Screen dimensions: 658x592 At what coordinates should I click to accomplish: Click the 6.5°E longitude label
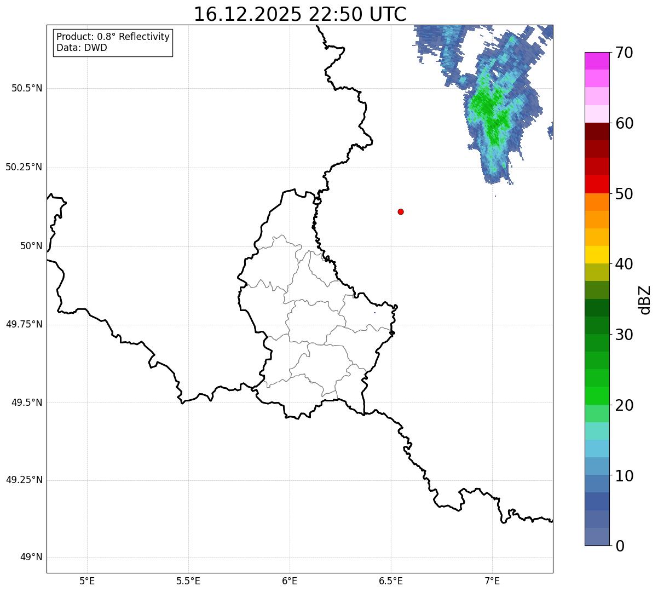pos(391,580)
